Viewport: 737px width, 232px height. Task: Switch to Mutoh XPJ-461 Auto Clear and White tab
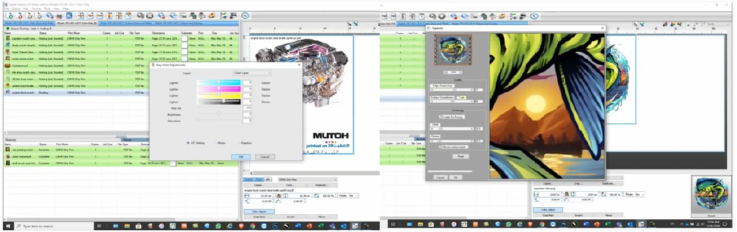pyautogui.click(x=29, y=23)
